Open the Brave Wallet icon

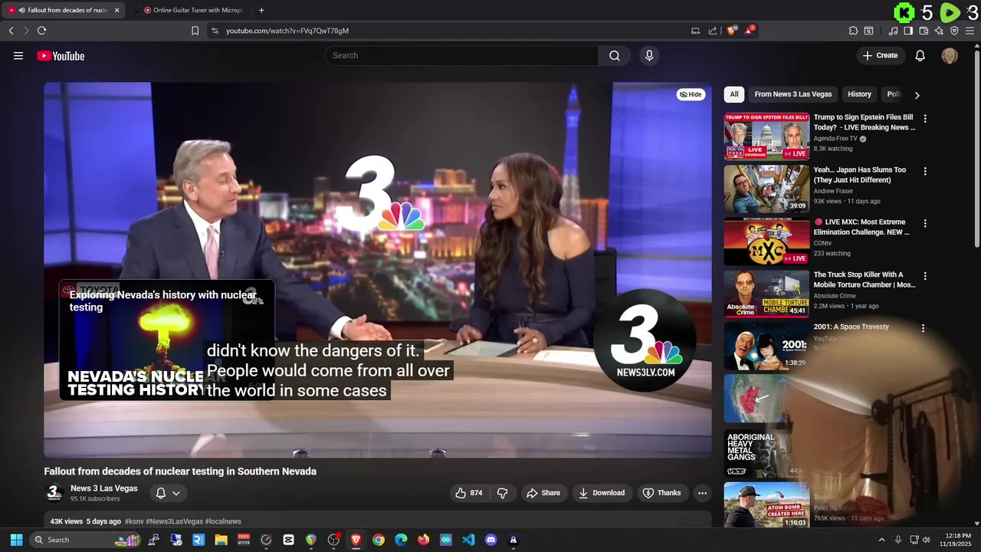(x=924, y=31)
